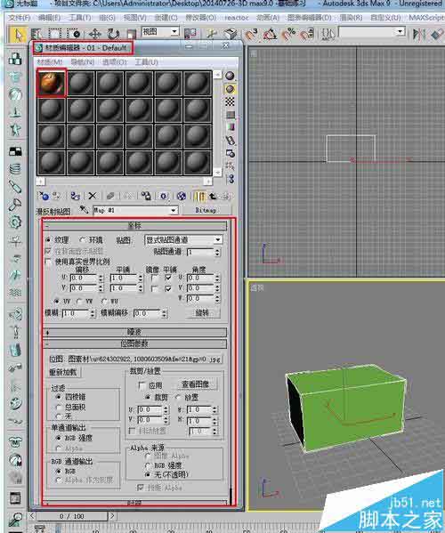Select the VW mapping radio button

coord(79,301)
